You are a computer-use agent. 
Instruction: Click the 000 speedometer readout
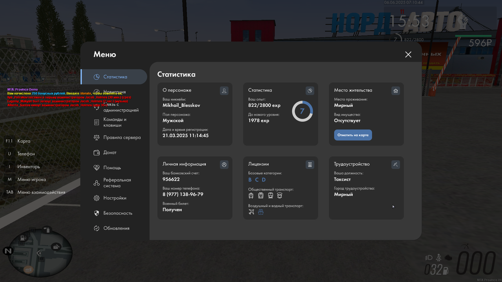pyautogui.click(x=477, y=263)
